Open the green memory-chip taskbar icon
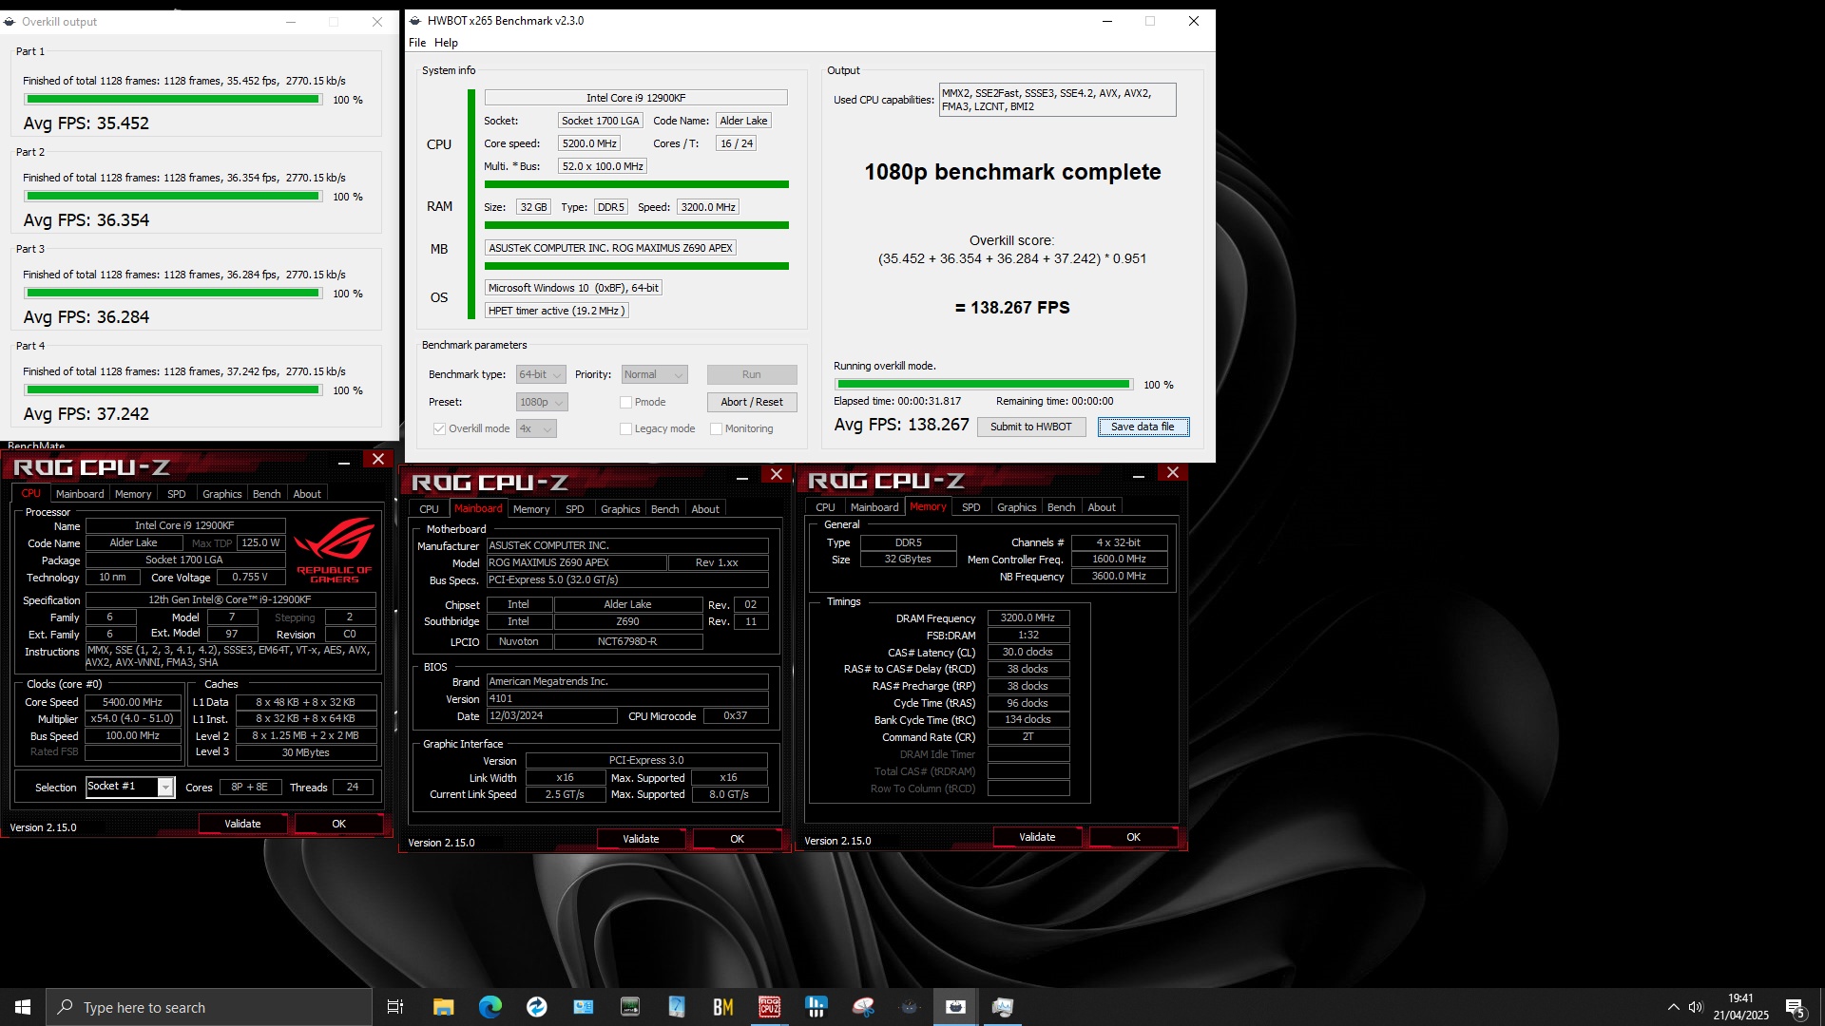 (629, 1007)
